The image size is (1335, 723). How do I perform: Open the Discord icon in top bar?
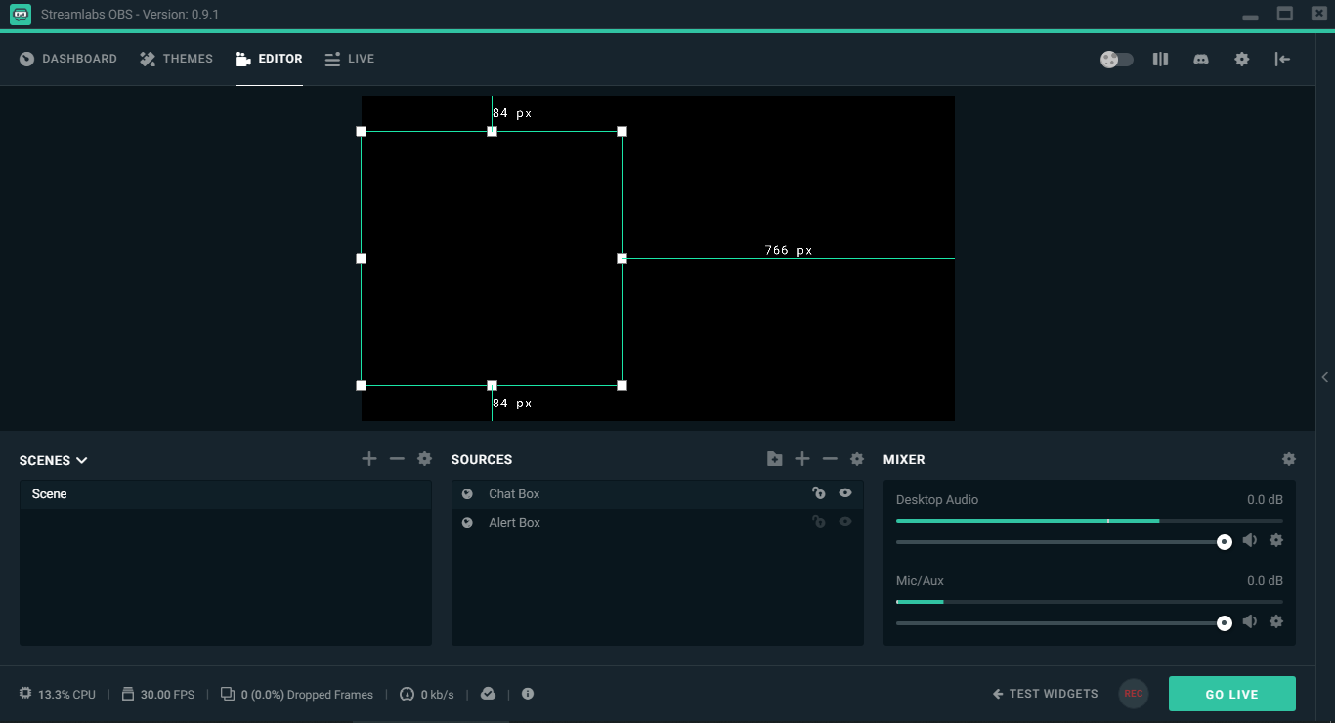pyautogui.click(x=1201, y=59)
